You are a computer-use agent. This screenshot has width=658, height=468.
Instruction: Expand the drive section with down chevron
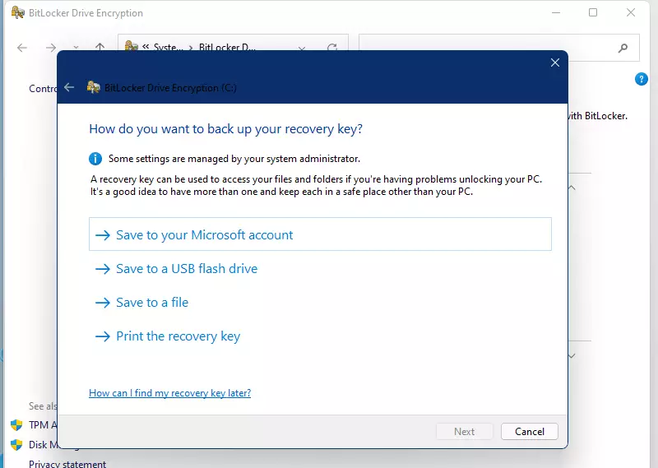point(572,356)
